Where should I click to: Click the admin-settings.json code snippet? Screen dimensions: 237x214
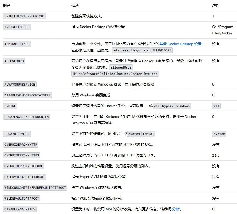coord(131,50)
